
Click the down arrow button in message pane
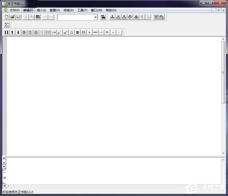coord(4,167)
